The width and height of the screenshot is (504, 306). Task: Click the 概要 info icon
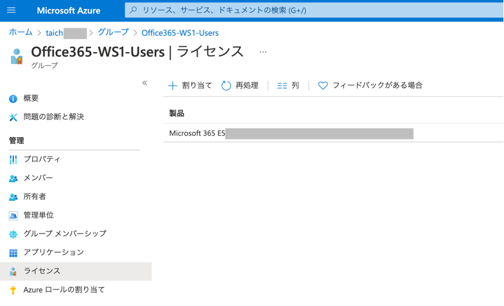pyautogui.click(x=13, y=99)
